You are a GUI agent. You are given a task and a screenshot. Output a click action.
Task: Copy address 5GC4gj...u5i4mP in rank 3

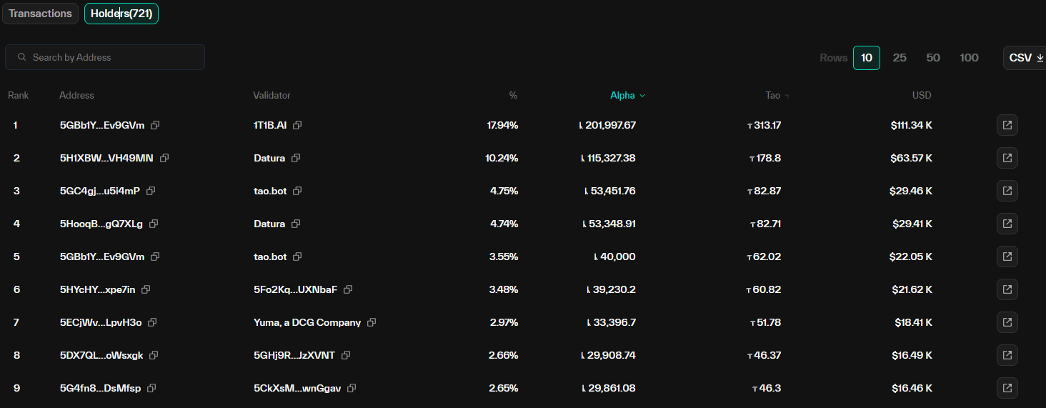(151, 191)
